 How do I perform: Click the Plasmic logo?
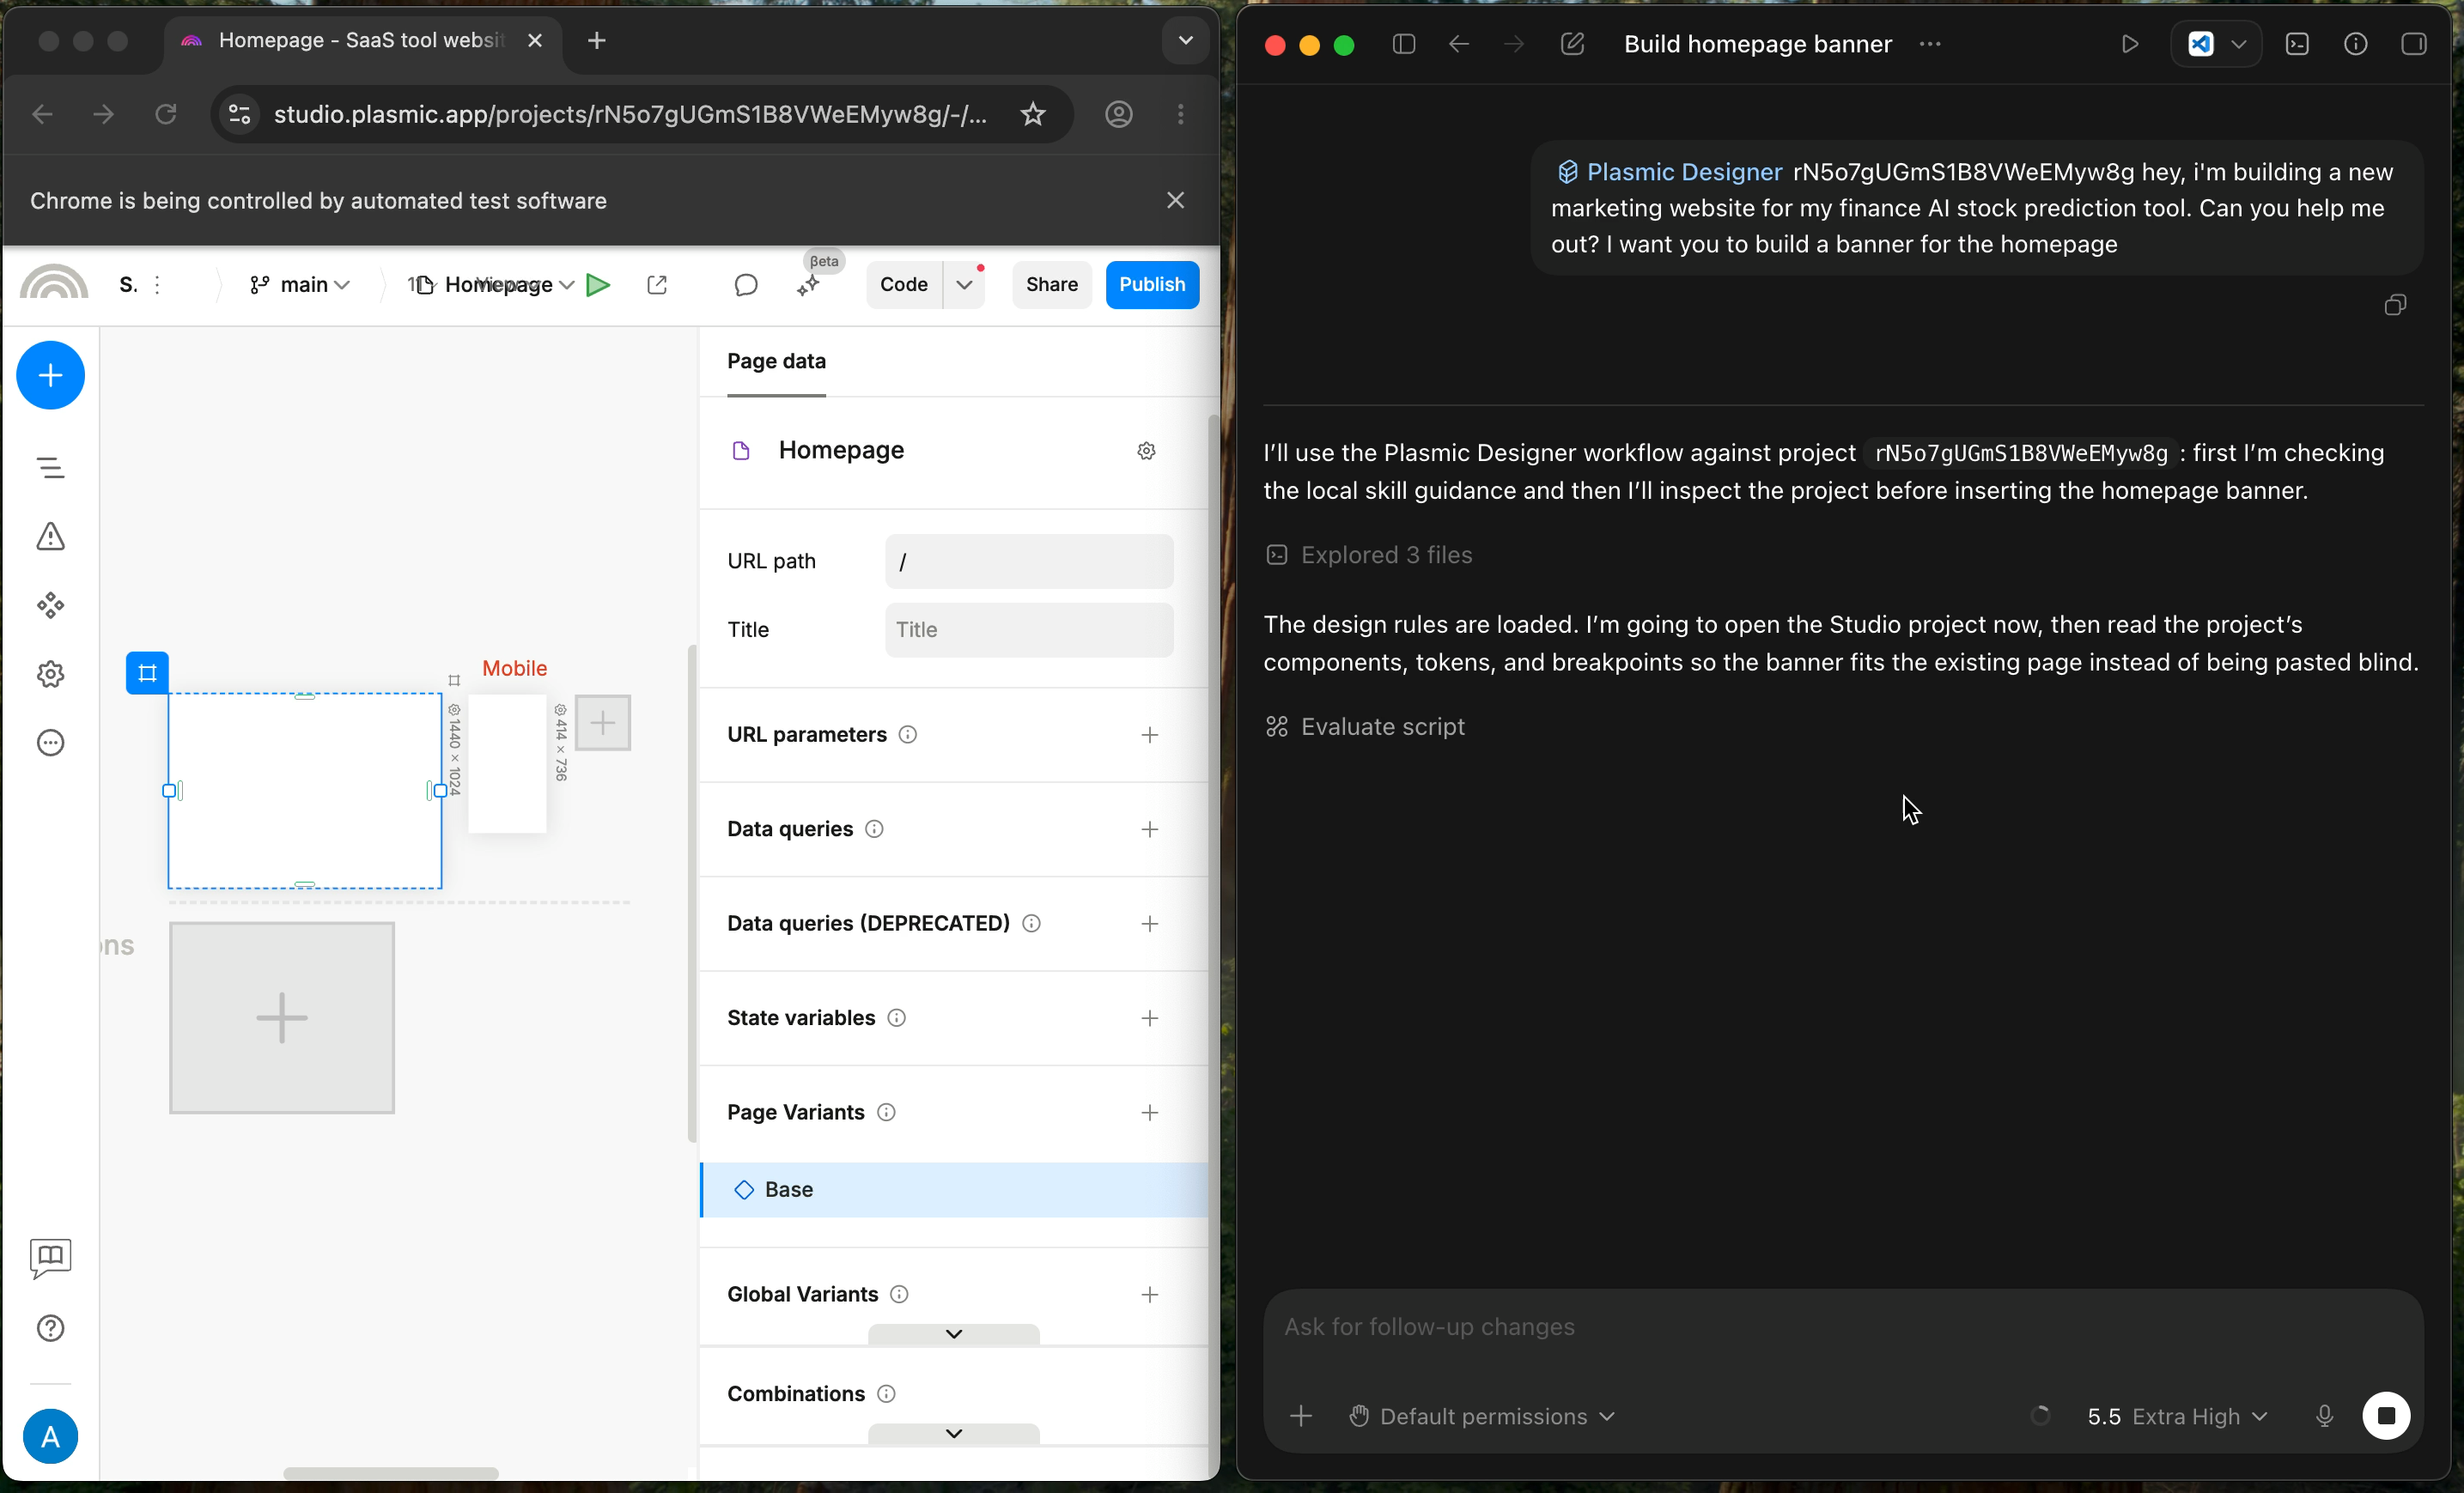coord(54,284)
